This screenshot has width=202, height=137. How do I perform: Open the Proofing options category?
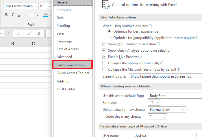(x=73, y=26)
